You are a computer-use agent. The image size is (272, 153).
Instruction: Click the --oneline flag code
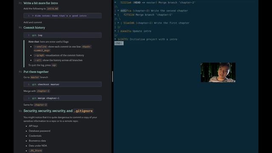pos(40,47)
